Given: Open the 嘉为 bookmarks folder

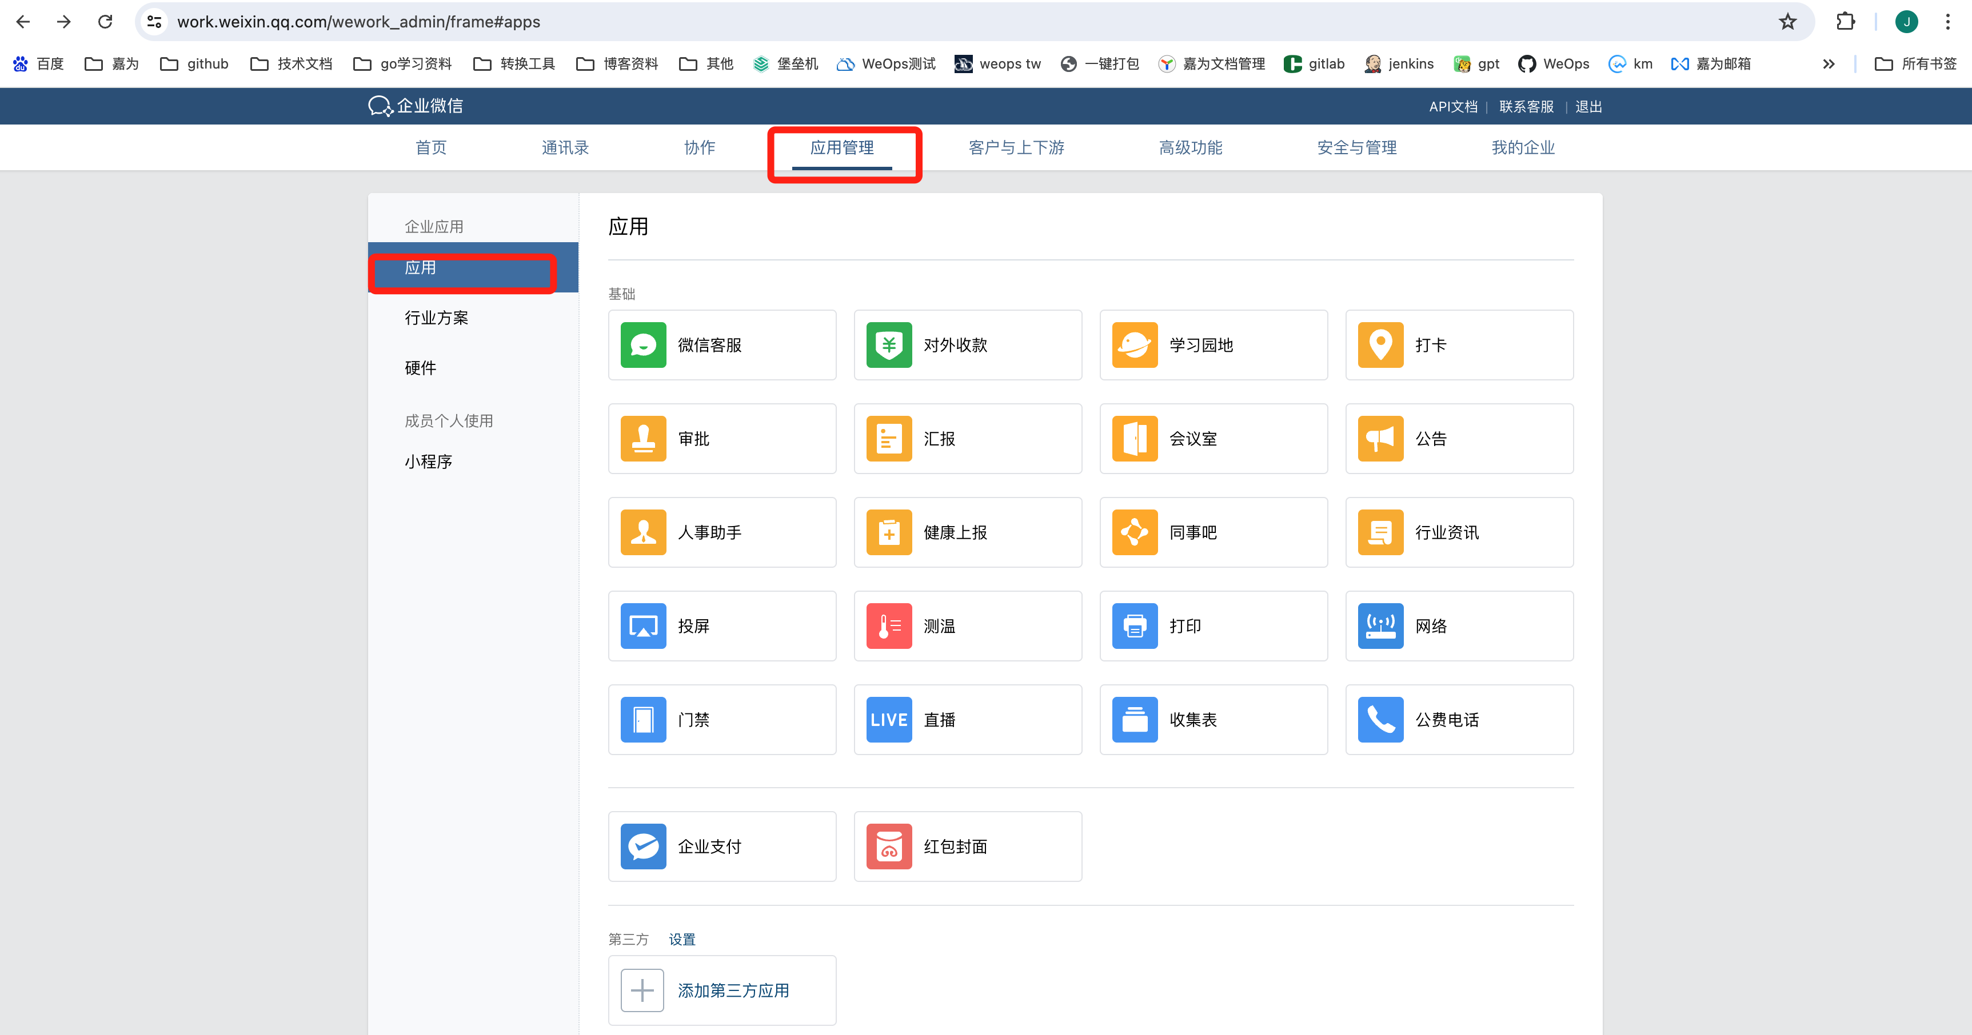Looking at the screenshot, I should point(112,63).
